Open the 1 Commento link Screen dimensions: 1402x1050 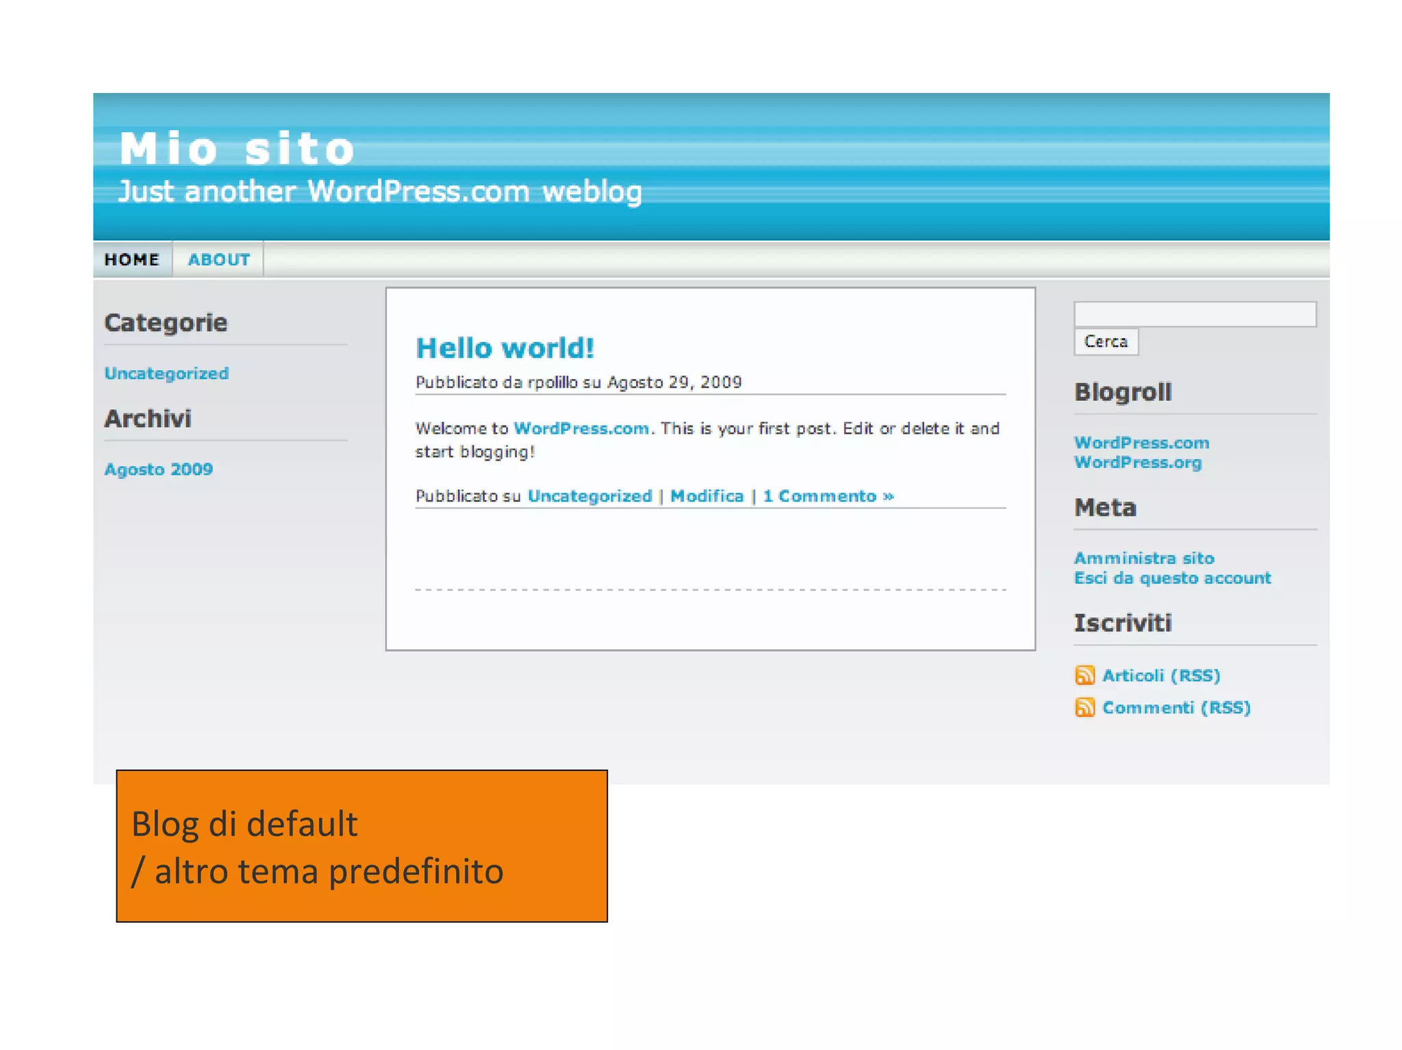tap(828, 496)
